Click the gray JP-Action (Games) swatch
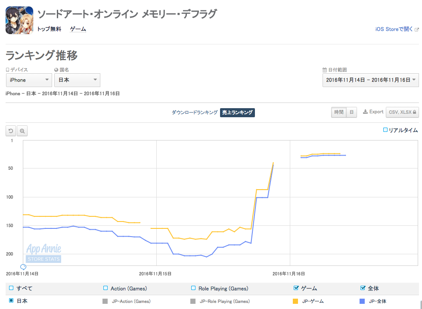 (105, 301)
